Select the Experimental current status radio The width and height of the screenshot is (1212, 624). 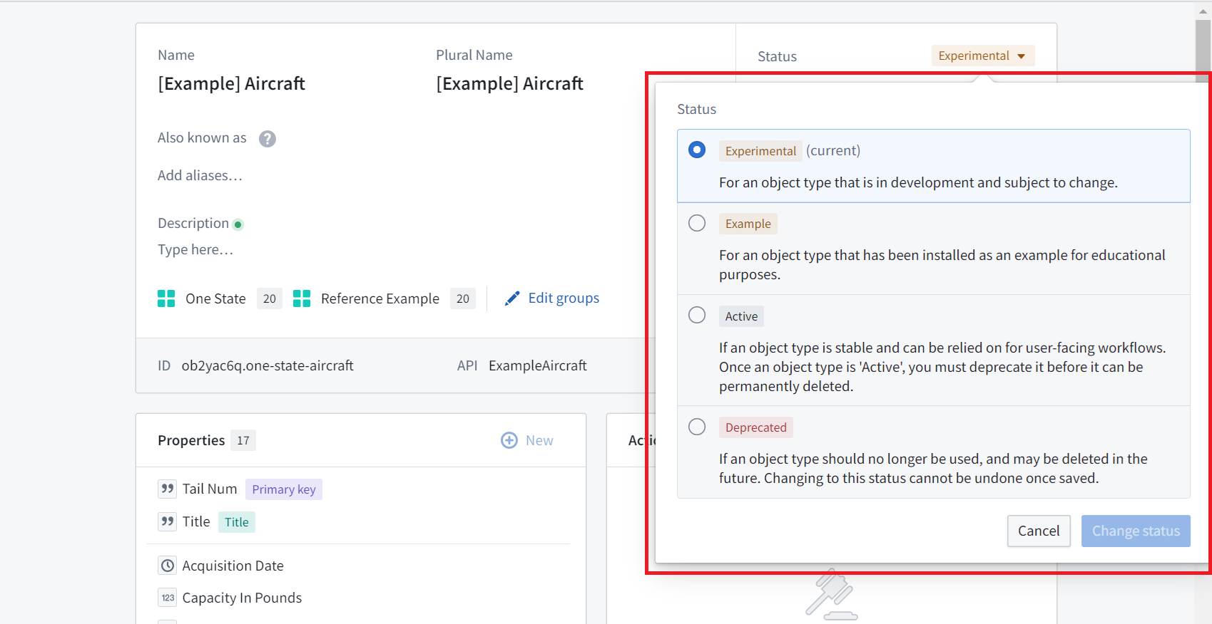[x=697, y=150]
